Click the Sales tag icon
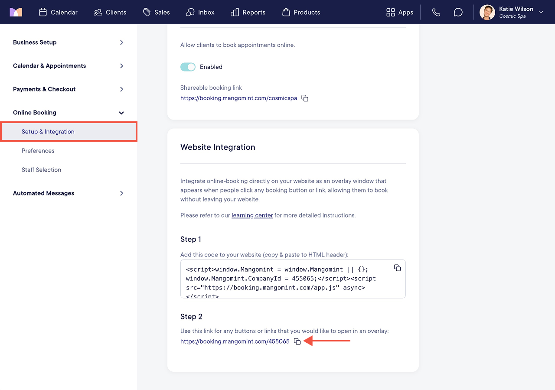The height and width of the screenshot is (390, 555). (x=147, y=12)
